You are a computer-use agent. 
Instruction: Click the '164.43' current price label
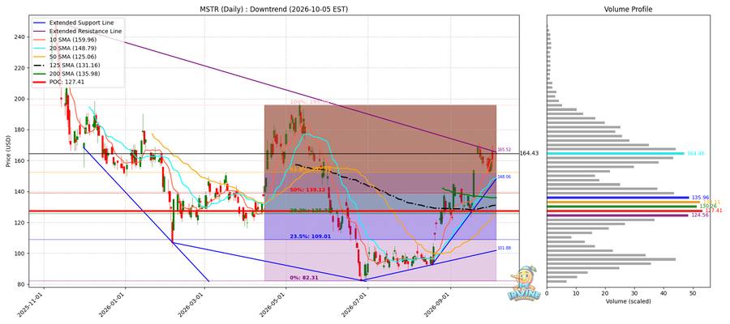pyautogui.click(x=529, y=153)
